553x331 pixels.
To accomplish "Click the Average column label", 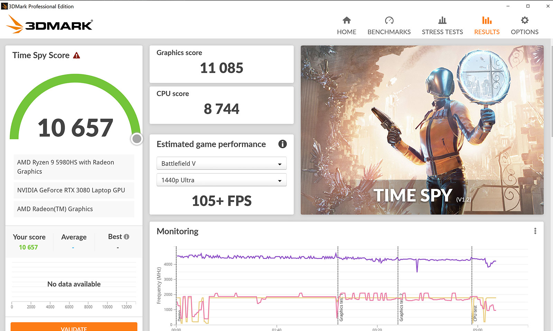I will coord(74,237).
